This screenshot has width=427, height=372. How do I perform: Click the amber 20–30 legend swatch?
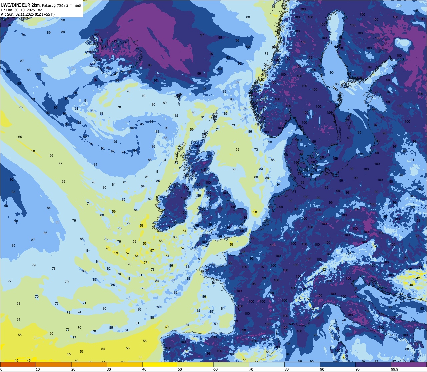point(89,364)
